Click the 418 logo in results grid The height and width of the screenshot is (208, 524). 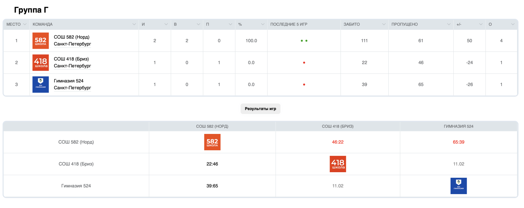[x=338, y=164]
